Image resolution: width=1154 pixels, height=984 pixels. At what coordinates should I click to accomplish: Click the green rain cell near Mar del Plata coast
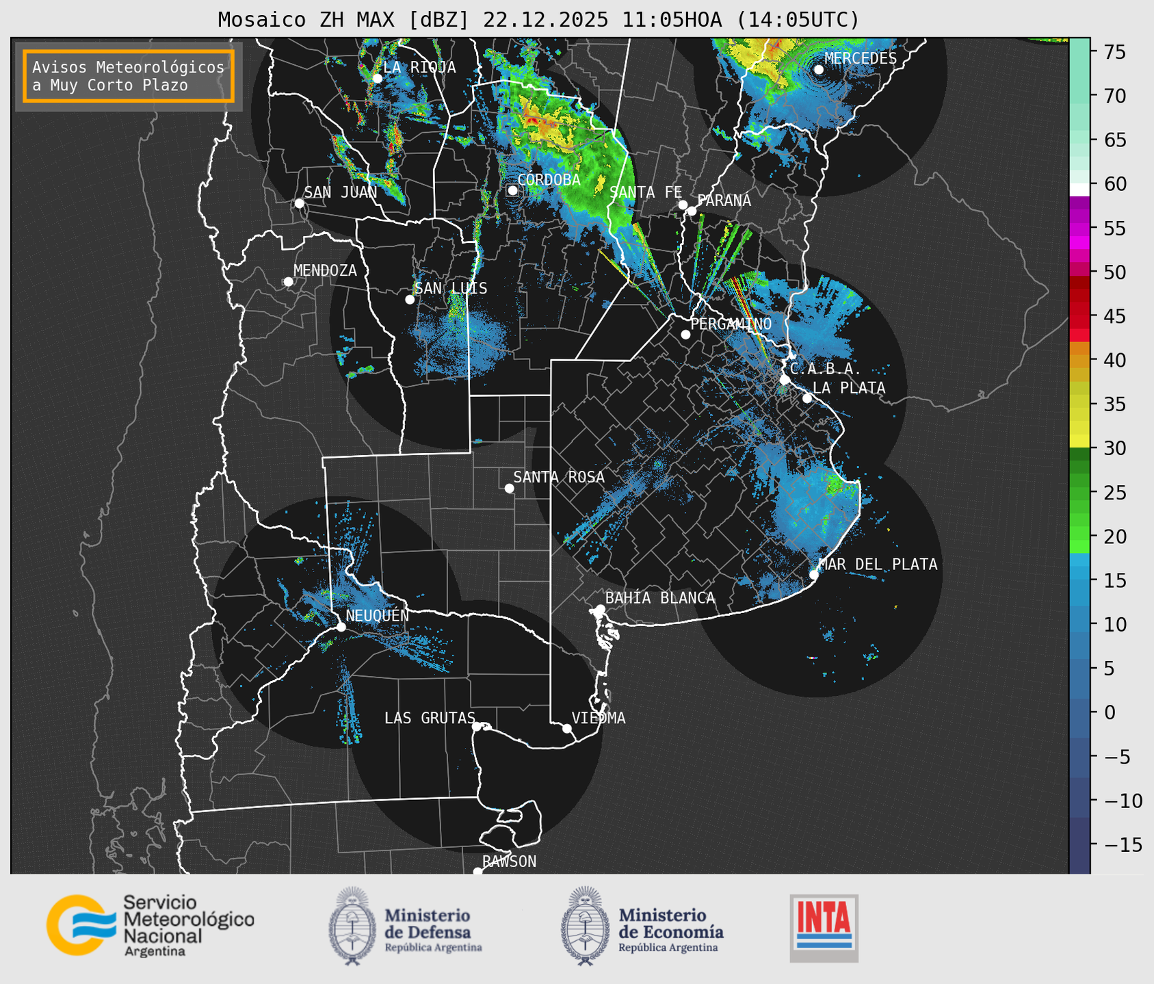[x=835, y=486]
